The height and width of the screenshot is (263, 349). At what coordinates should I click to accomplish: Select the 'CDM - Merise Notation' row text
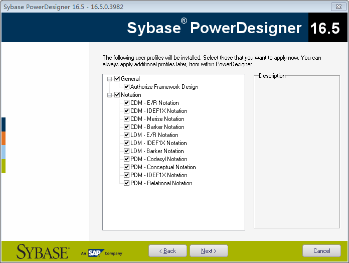(157, 119)
